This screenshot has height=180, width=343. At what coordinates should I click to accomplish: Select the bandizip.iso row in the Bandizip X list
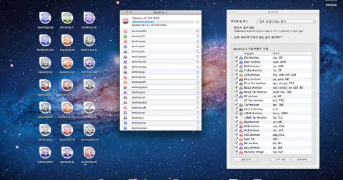[x=161, y=77]
